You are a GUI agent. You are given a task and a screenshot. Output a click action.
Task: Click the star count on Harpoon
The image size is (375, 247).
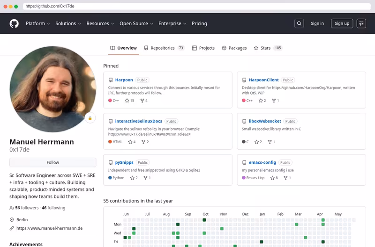(x=130, y=101)
